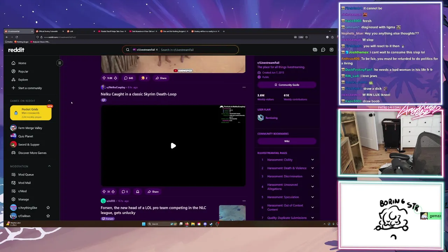
Task: Open u/o555 profile
Action: [x=111, y=201]
